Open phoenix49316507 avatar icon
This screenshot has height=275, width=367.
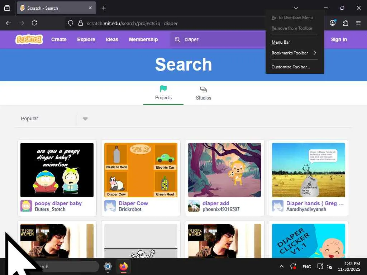tap(194, 206)
